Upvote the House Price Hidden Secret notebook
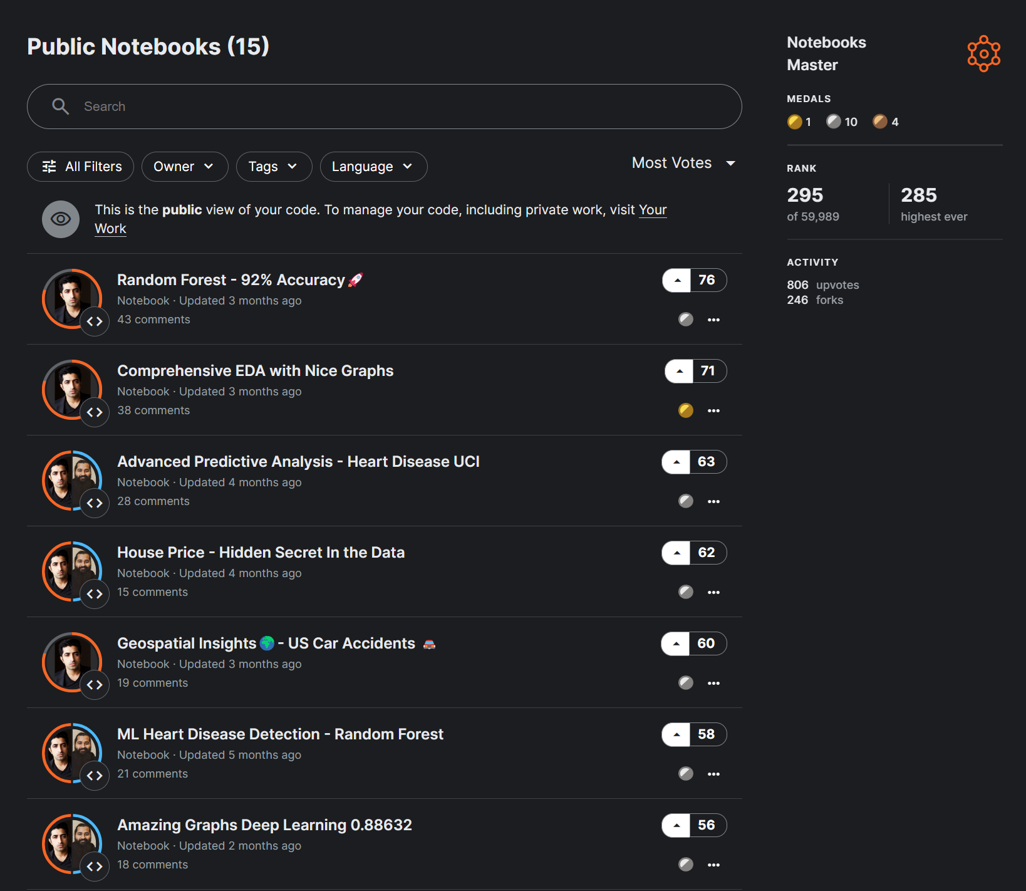1026x891 pixels. pos(676,553)
